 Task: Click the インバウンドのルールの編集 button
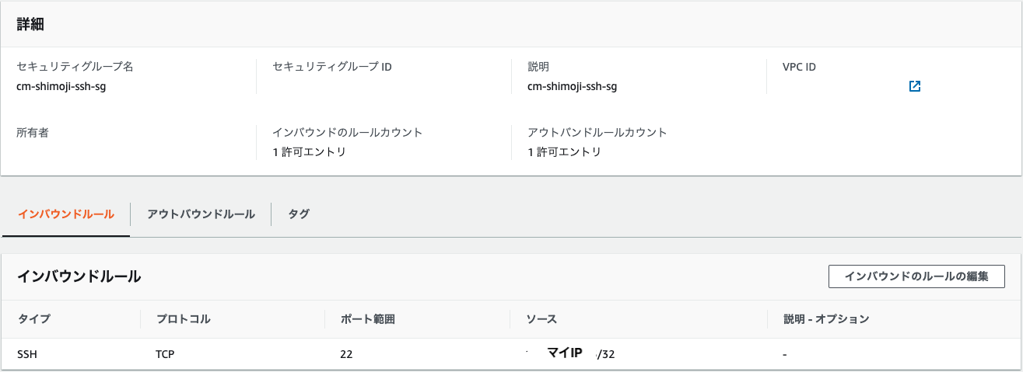click(x=916, y=276)
